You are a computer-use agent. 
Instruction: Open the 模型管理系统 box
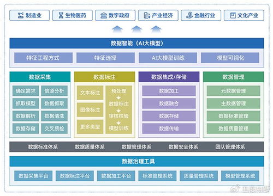[240, 176]
